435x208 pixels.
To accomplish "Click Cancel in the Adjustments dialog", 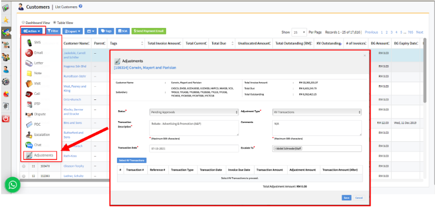I will point(359,198).
